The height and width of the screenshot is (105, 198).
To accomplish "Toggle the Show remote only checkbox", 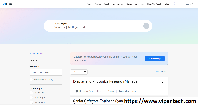I will [x=31, y=79].
